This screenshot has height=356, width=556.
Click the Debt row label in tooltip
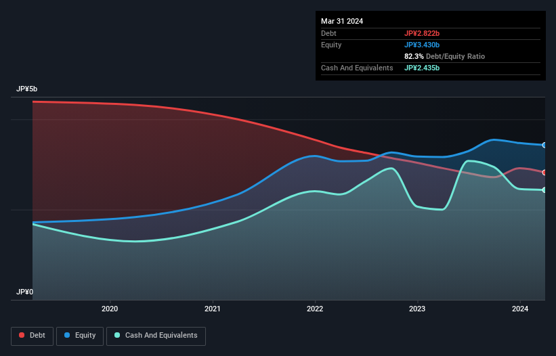point(328,33)
